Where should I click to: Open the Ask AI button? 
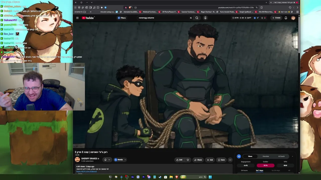pyautogui.click(x=210, y=160)
